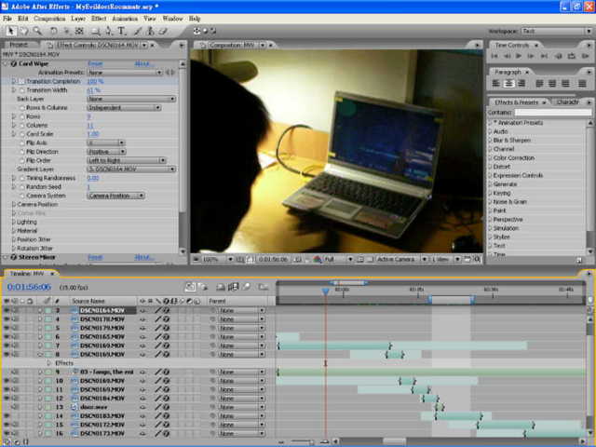The image size is (596, 447).
Task: Expand Position Jitter property group
Action: (14, 239)
